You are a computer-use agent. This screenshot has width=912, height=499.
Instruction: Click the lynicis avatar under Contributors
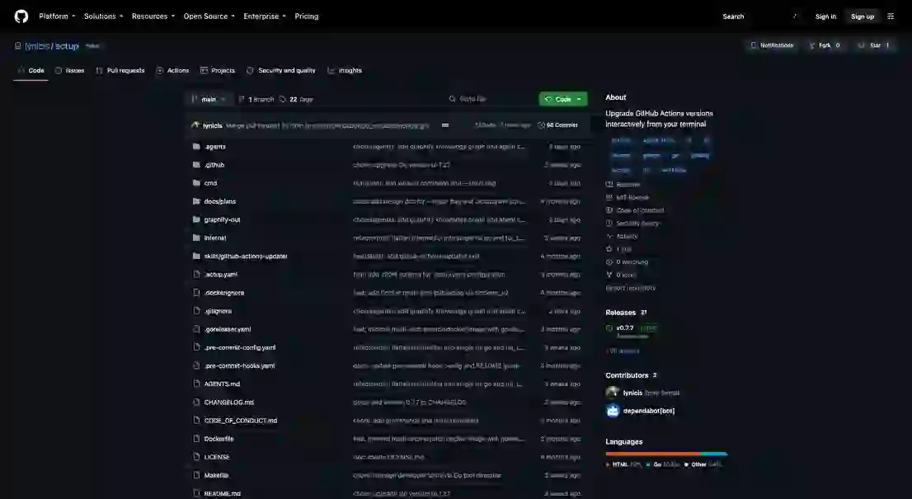[613, 393]
